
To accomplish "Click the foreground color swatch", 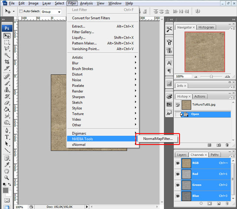I will [6, 190].
